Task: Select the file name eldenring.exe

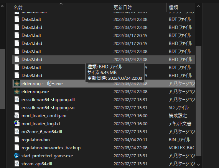Action: click(x=35, y=92)
